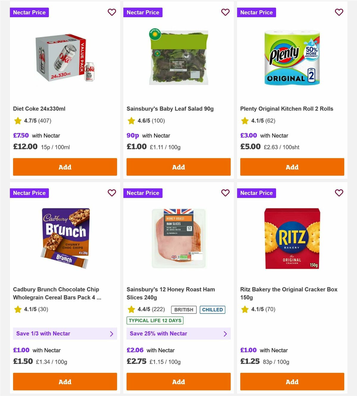Click the heart icon on Baby Leaf Salad

(226, 12)
